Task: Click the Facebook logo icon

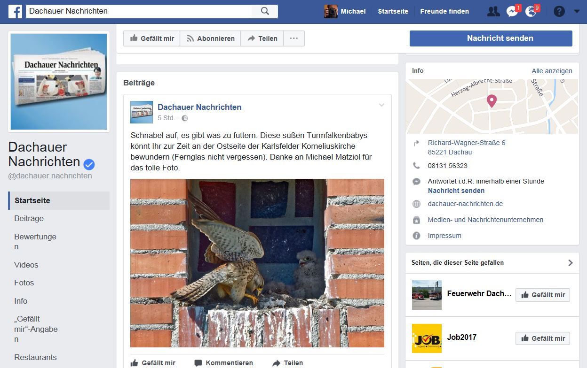Action: [15, 11]
